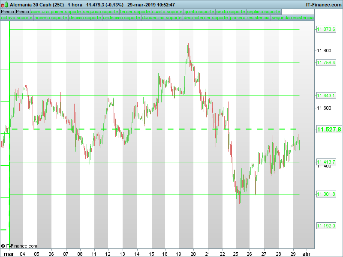Select the 11.192,0 price level label

[327, 226]
